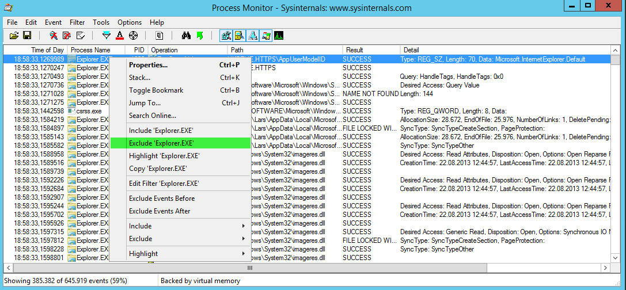Select Include 'Explorer.EXE' menu entry
Viewport: 626px width, 290px height.
(180, 131)
